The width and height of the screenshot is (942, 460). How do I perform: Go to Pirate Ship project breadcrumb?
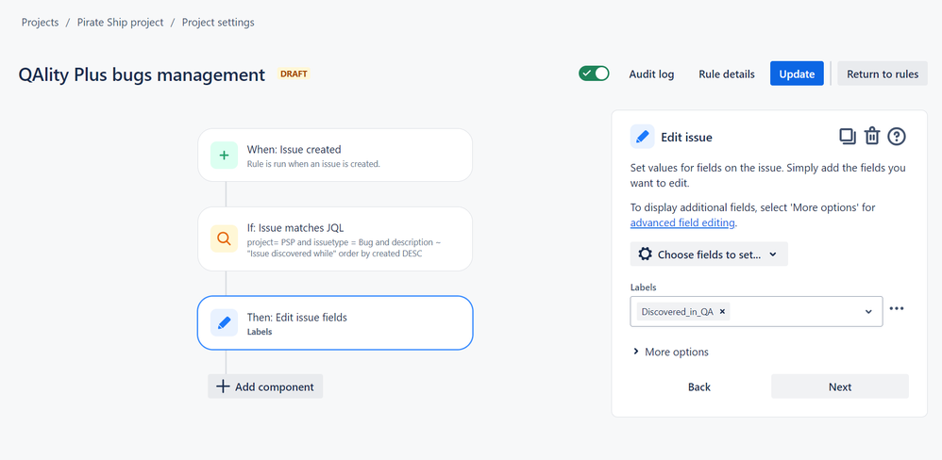click(120, 23)
